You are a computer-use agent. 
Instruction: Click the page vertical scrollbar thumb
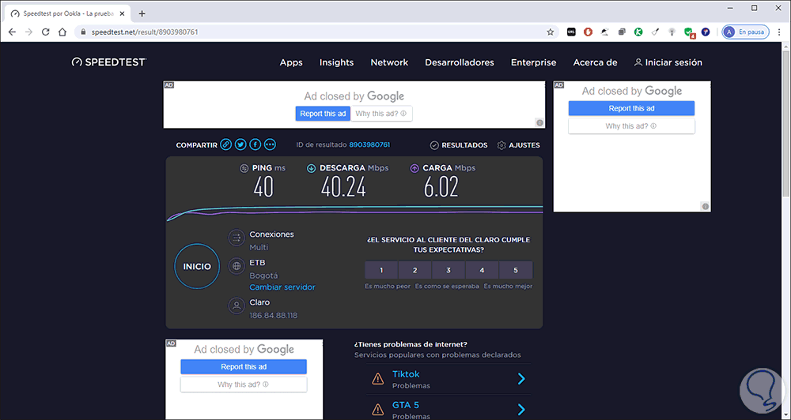tap(786, 123)
